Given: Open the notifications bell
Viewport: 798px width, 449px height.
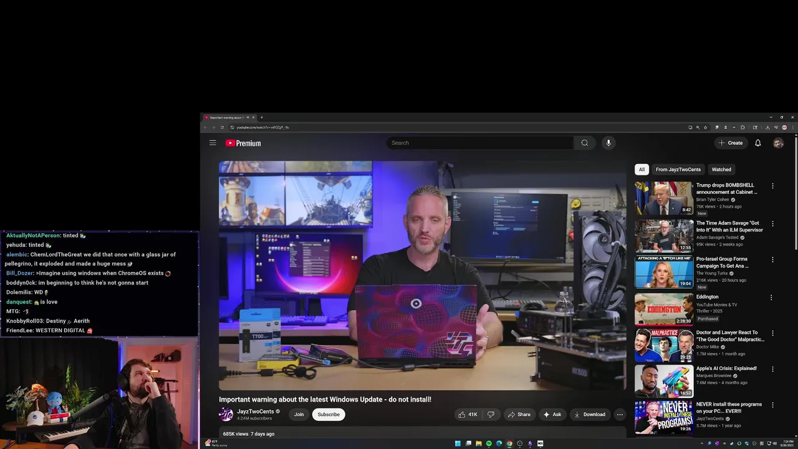Looking at the screenshot, I should coord(757,143).
